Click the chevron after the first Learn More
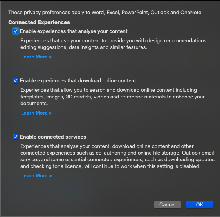This screenshot has width=220, height=217. click(50, 57)
